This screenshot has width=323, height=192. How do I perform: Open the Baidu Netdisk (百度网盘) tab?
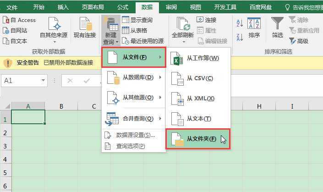[x=261, y=7]
